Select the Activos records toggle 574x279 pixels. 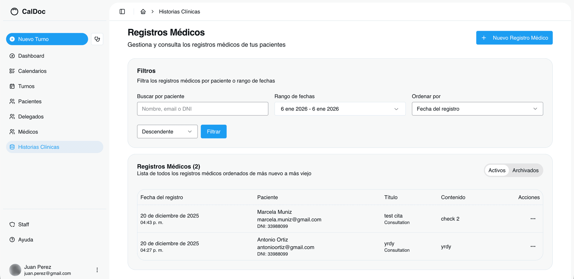coord(497,170)
